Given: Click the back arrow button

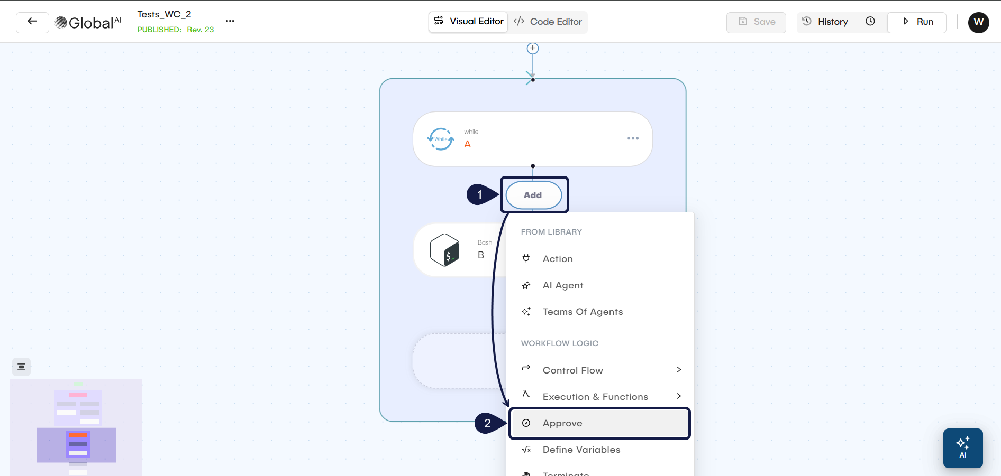Looking at the screenshot, I should 32,22.
